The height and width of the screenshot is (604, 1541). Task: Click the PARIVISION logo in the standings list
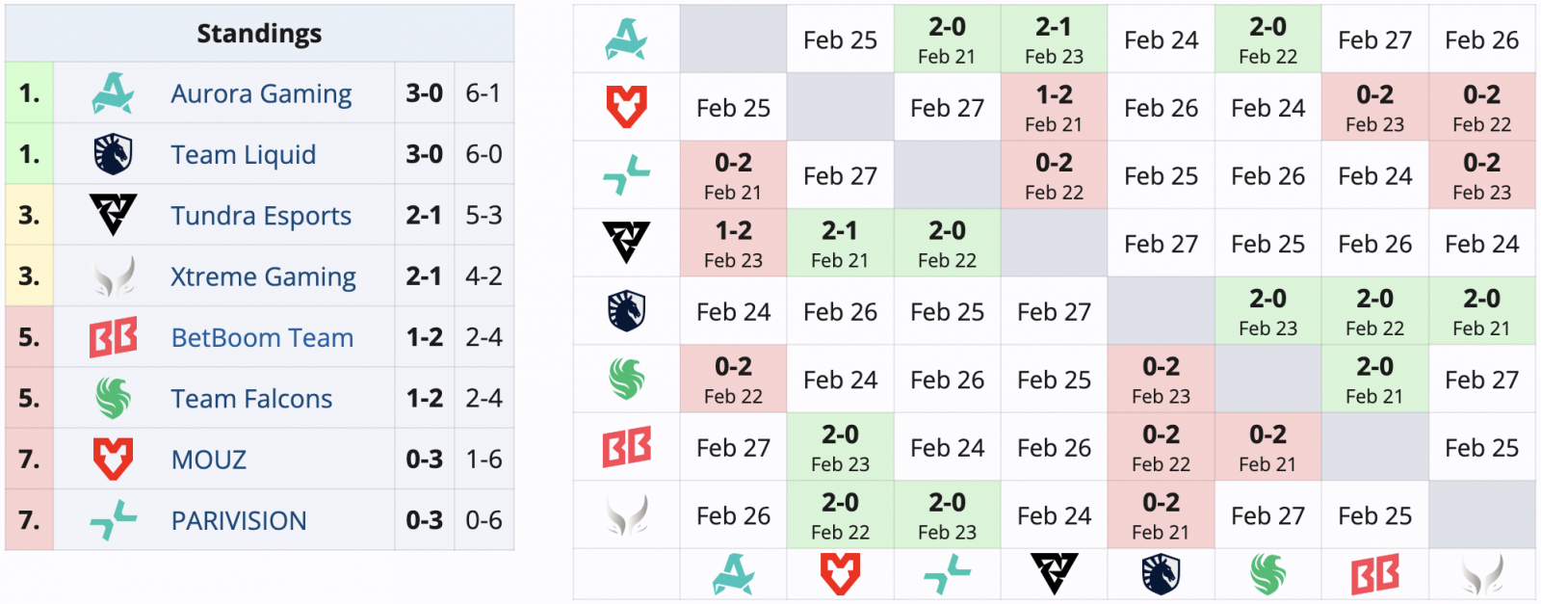click(113, 520)
